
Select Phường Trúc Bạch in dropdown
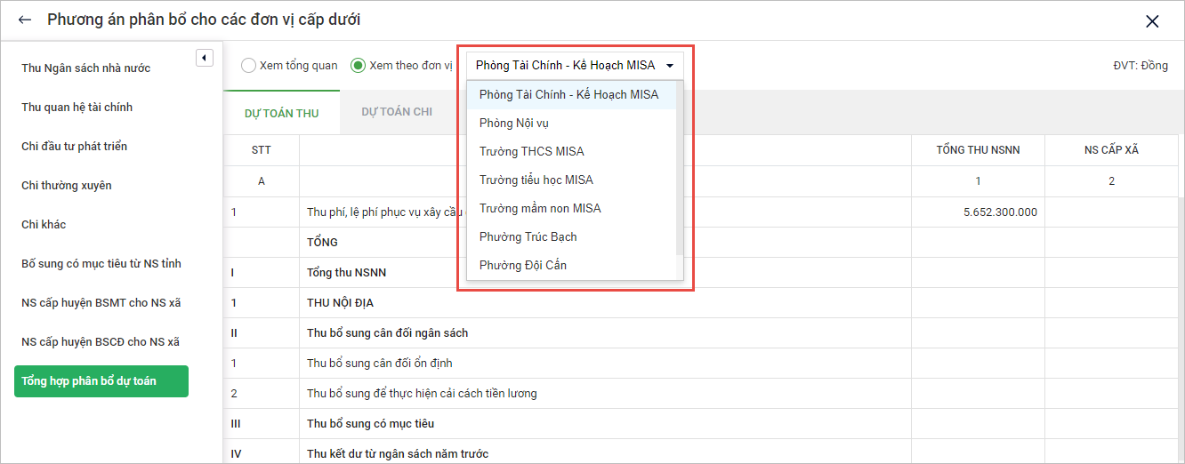coord(528,236)
